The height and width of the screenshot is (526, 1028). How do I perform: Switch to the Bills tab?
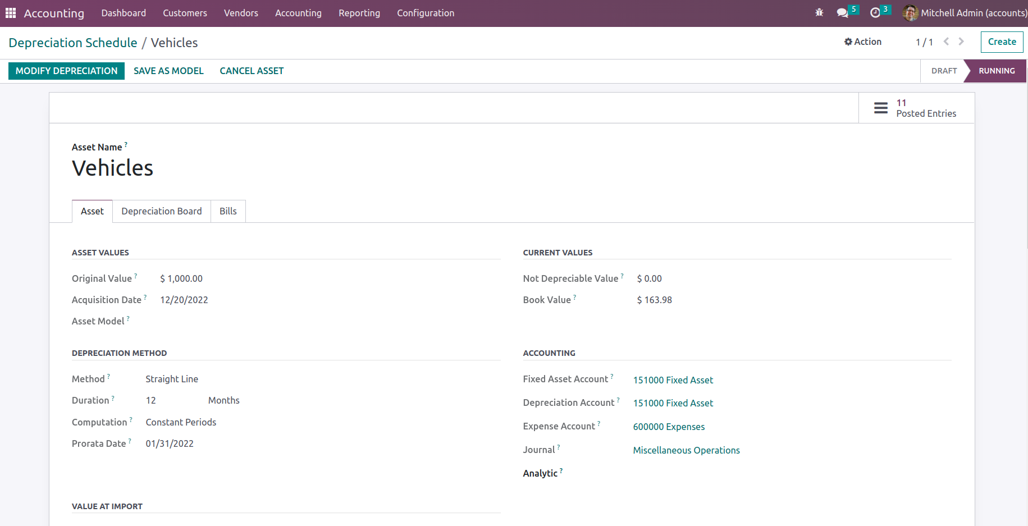tap(228, 211)
